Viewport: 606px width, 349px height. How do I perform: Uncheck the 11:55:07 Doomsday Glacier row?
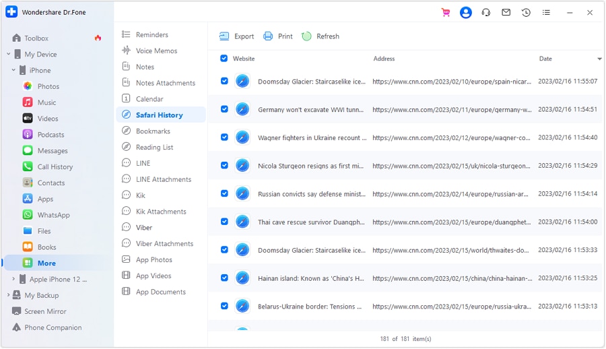224,82
